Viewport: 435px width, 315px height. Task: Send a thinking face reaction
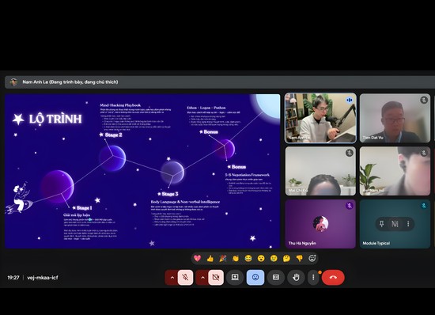[x=286, y=258]
